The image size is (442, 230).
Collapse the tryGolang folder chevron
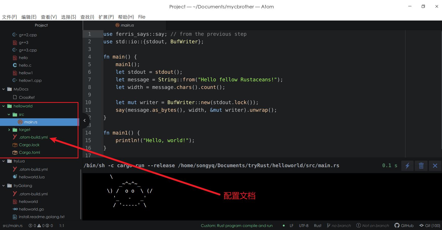[4, 185]
